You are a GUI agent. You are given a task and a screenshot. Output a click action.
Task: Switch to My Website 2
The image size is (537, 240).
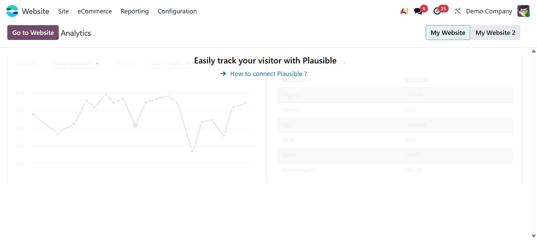click(495, 33)
